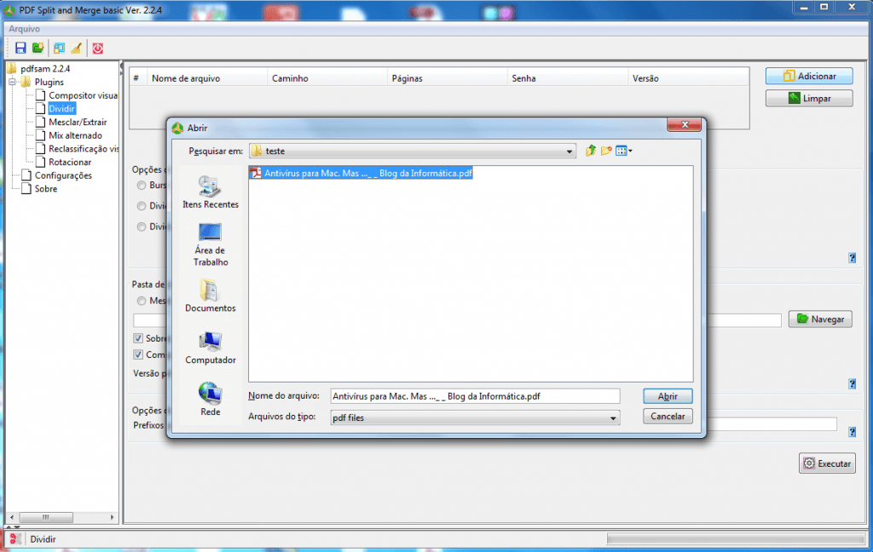Select Mix alternado plugin

pyautogui.click(x=75, y=135)
